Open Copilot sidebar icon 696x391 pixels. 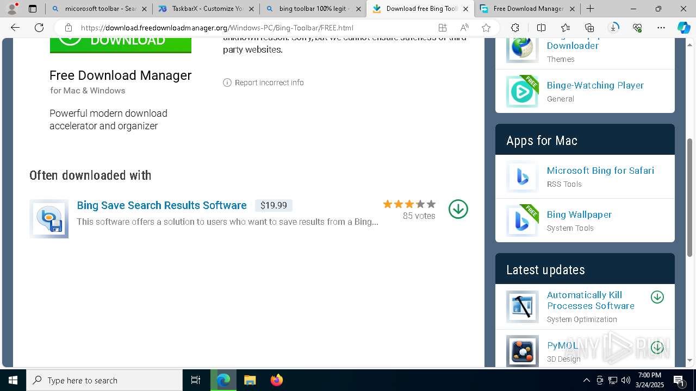pos(684,28)
